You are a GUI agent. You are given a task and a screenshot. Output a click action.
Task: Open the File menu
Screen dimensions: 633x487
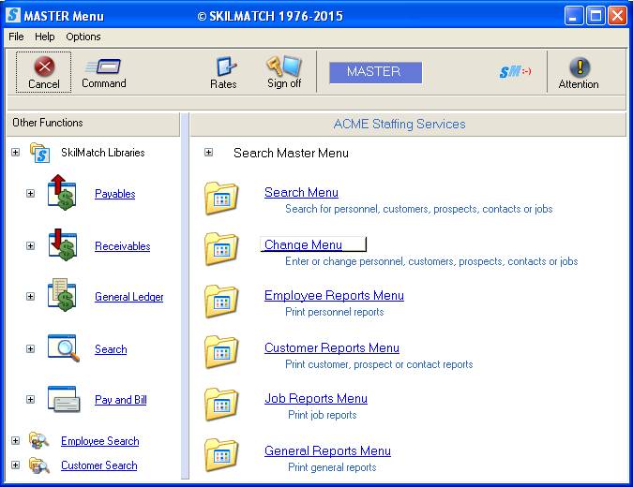tap(16, 37)
